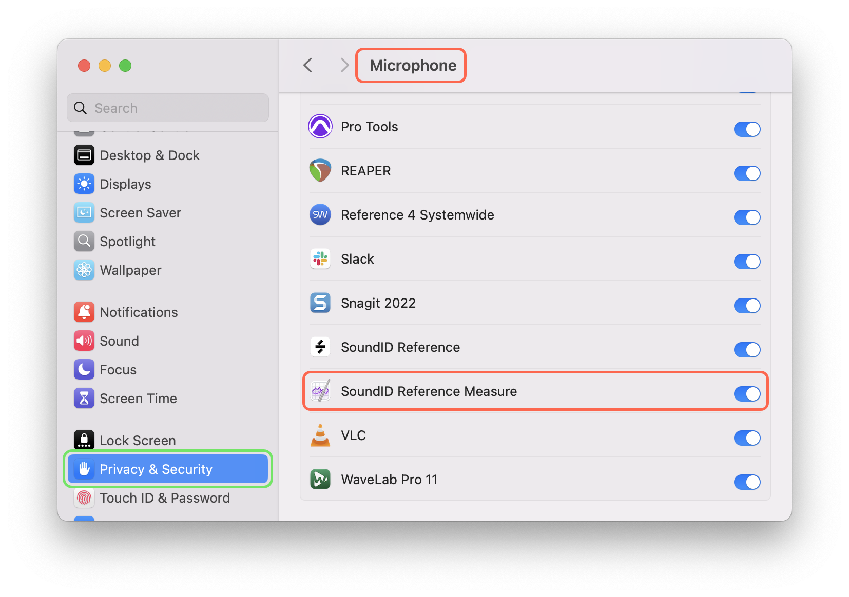Click the Displays sidebar icon
This screenshot has width=849, height=597.
coord(84,184)
